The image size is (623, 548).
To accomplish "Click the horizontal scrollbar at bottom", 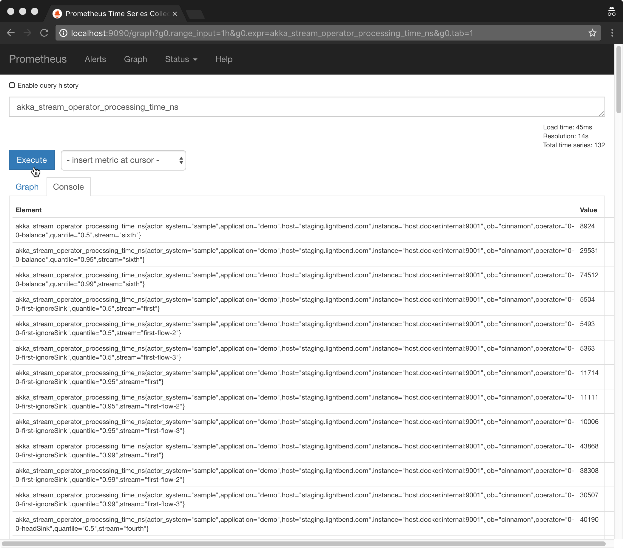I will 303,544.
